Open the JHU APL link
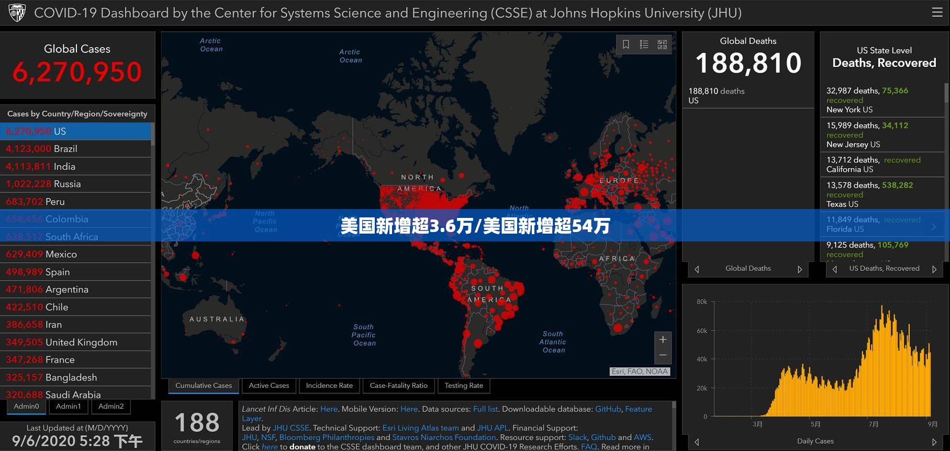The width and height of the screenshot is (950, 451). pos(493,428)
